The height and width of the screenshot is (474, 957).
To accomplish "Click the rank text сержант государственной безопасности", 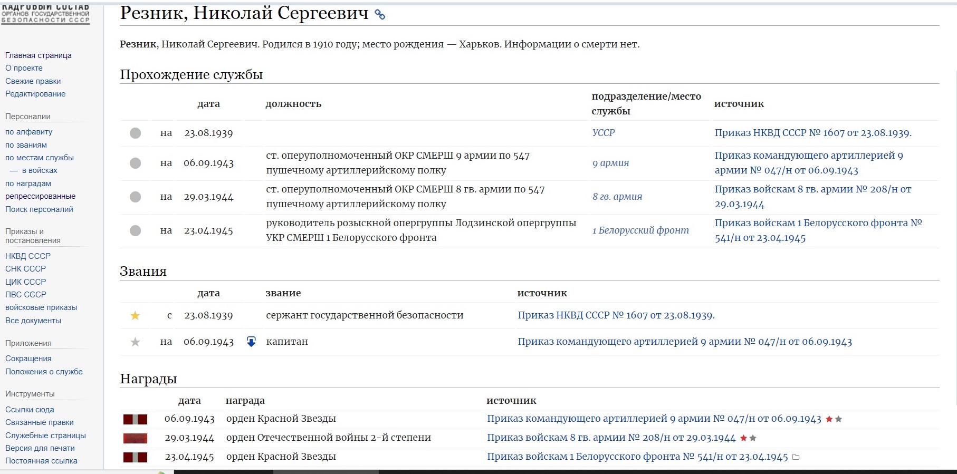I will point(365,315).
